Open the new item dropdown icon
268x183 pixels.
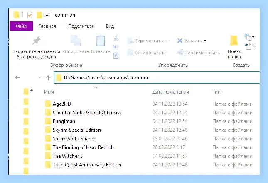point(249,37)
